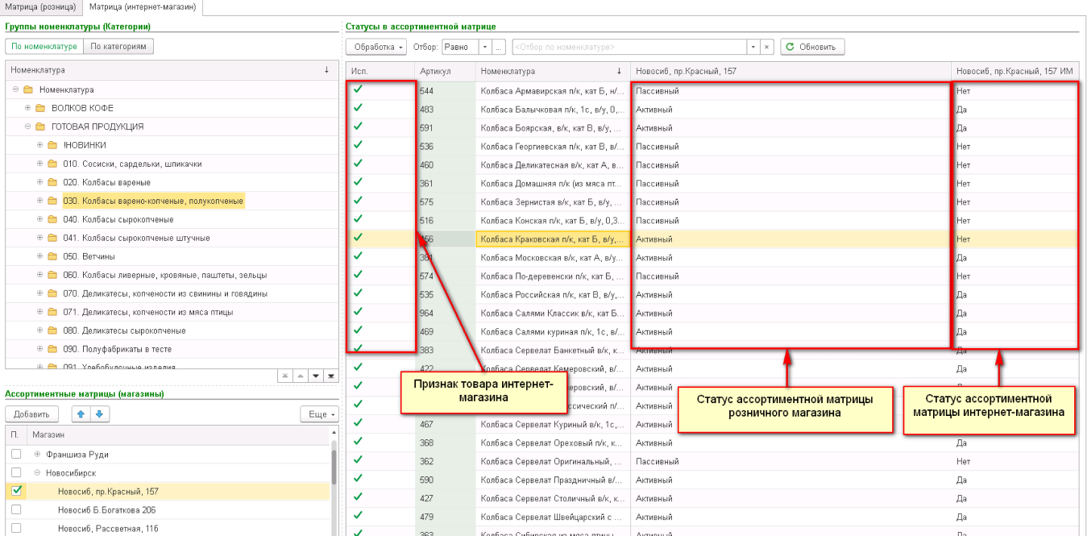
Task: Collapse the ГОТОВАЯ ПРОДУКЦИЯ folder
Action: pos(28,127)
